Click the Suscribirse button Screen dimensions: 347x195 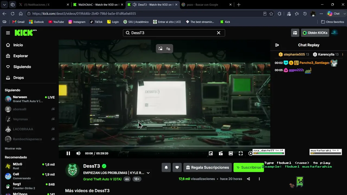pos(248,167)
